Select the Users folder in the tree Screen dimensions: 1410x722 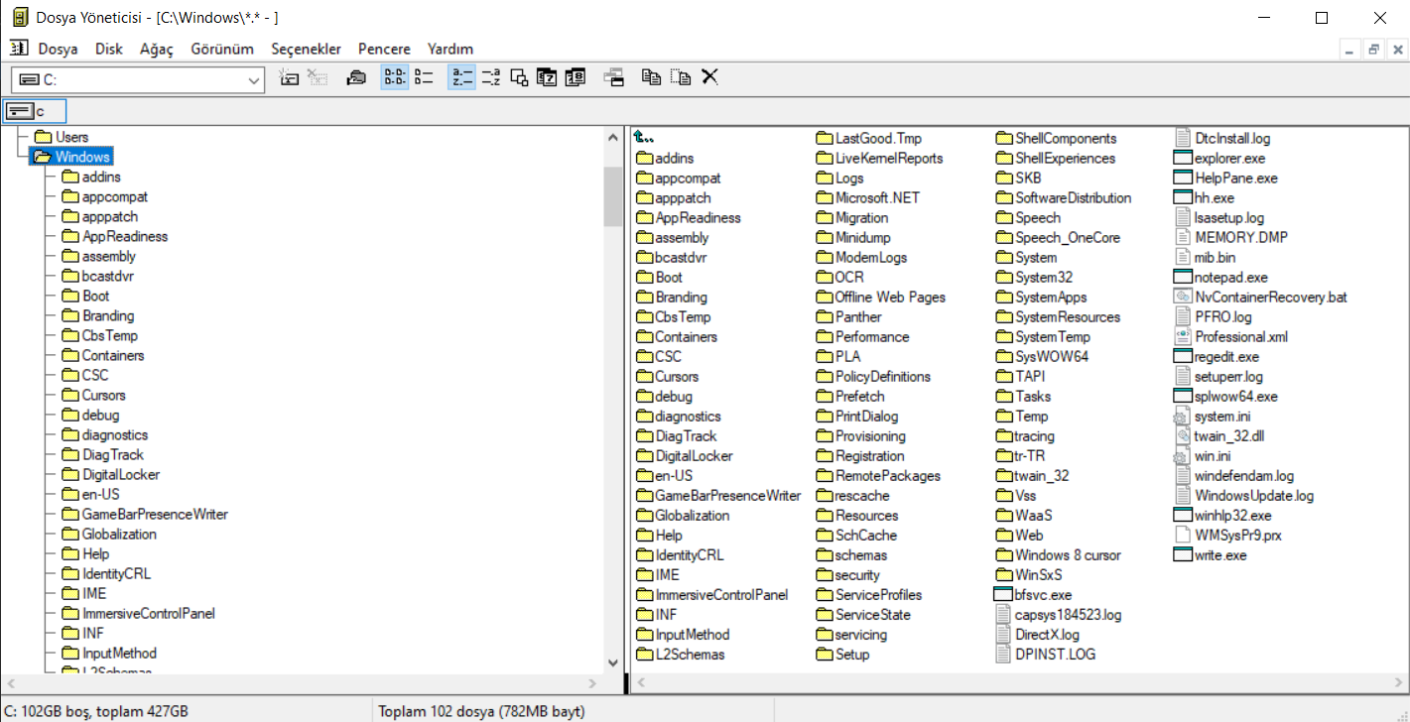pos(62,137)
